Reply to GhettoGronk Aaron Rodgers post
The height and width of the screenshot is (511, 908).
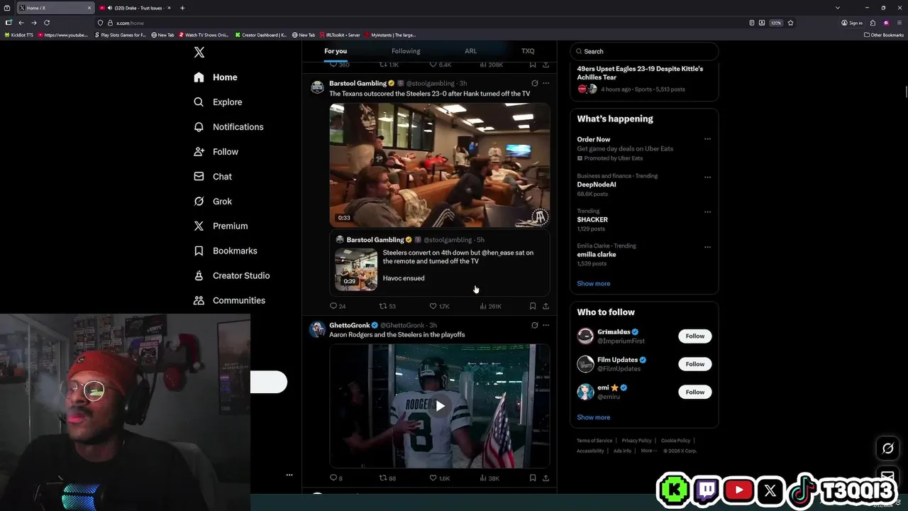(x=336, y=478)
